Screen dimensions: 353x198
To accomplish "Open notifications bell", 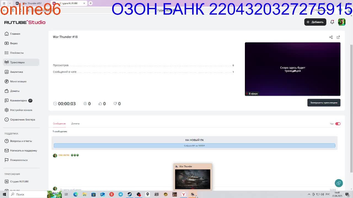I will (332, 22).
